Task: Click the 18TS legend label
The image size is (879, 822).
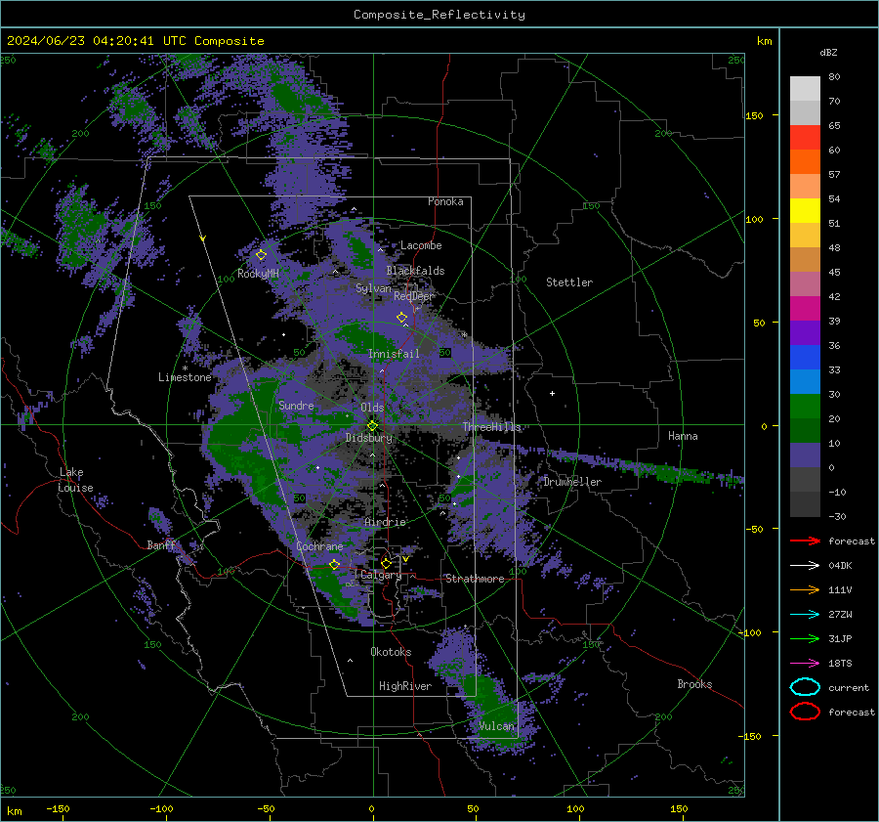Action: tap(840, 664)
